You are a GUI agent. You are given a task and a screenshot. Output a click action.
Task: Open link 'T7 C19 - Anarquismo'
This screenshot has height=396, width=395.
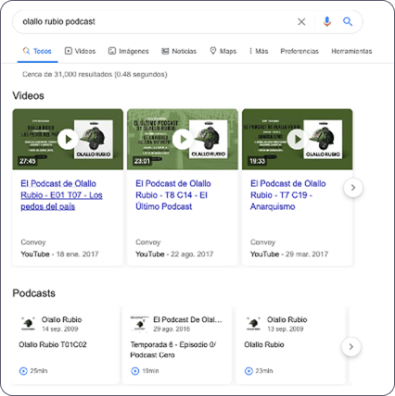(287, 195)
